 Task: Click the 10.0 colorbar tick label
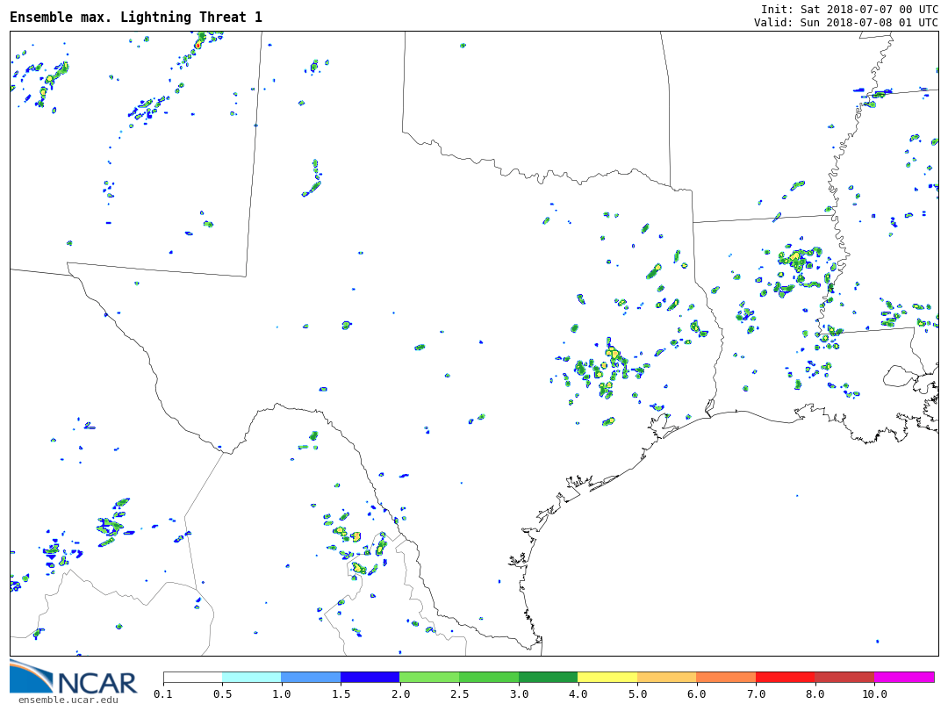874,694
